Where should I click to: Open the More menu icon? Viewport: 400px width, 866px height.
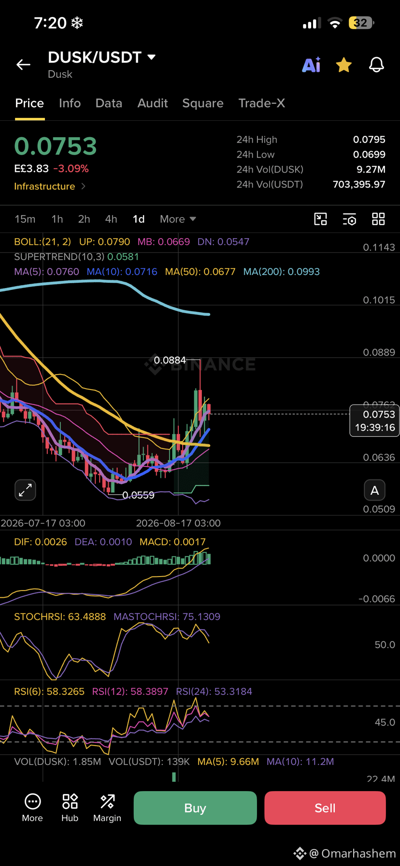[x=32, y=808]
